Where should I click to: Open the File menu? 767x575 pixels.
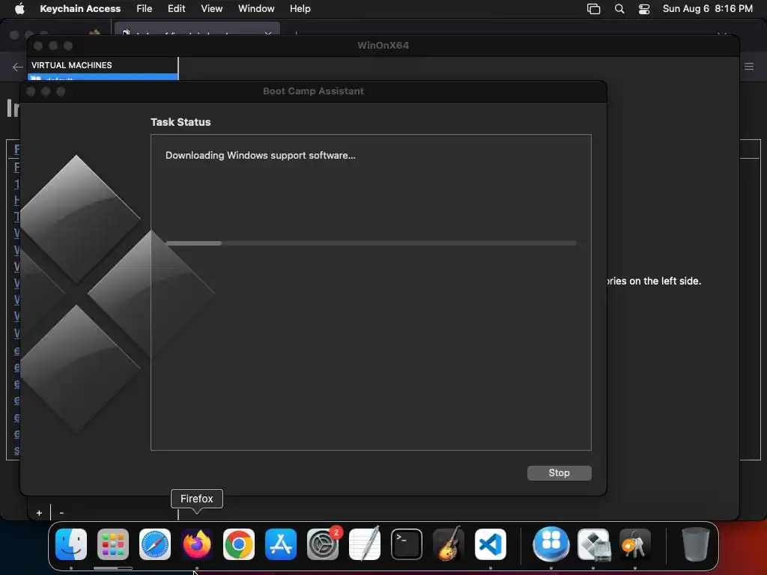point(144,9)
